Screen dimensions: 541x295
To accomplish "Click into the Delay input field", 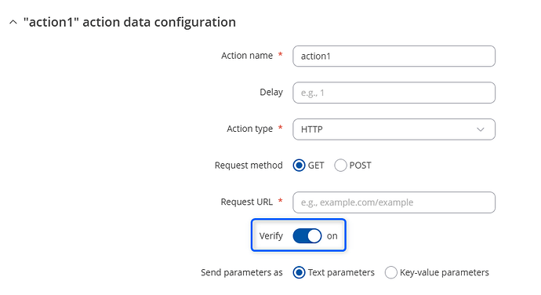I will (x=394, y=93).
